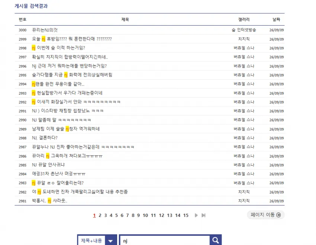Image resolution: width=316 pixels, height=245 pixels.
Task: Click the magnifier search icon
Action: (x=215, y=240)
